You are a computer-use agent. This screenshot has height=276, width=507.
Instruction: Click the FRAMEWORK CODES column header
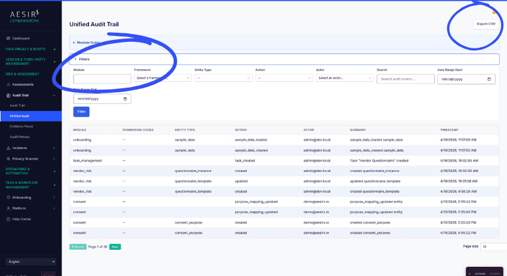138,130
